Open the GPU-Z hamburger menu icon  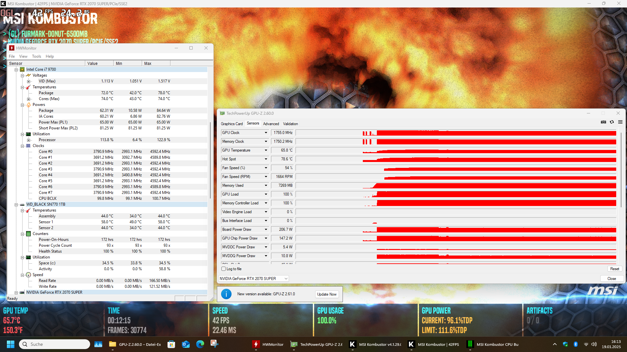click(x=620, y=122)
